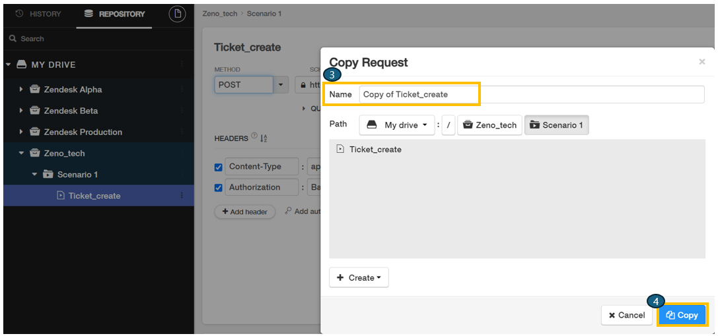Click the Name field in Copy Request
The width and height of the screenshot is (718, 336).
[532, 94]
